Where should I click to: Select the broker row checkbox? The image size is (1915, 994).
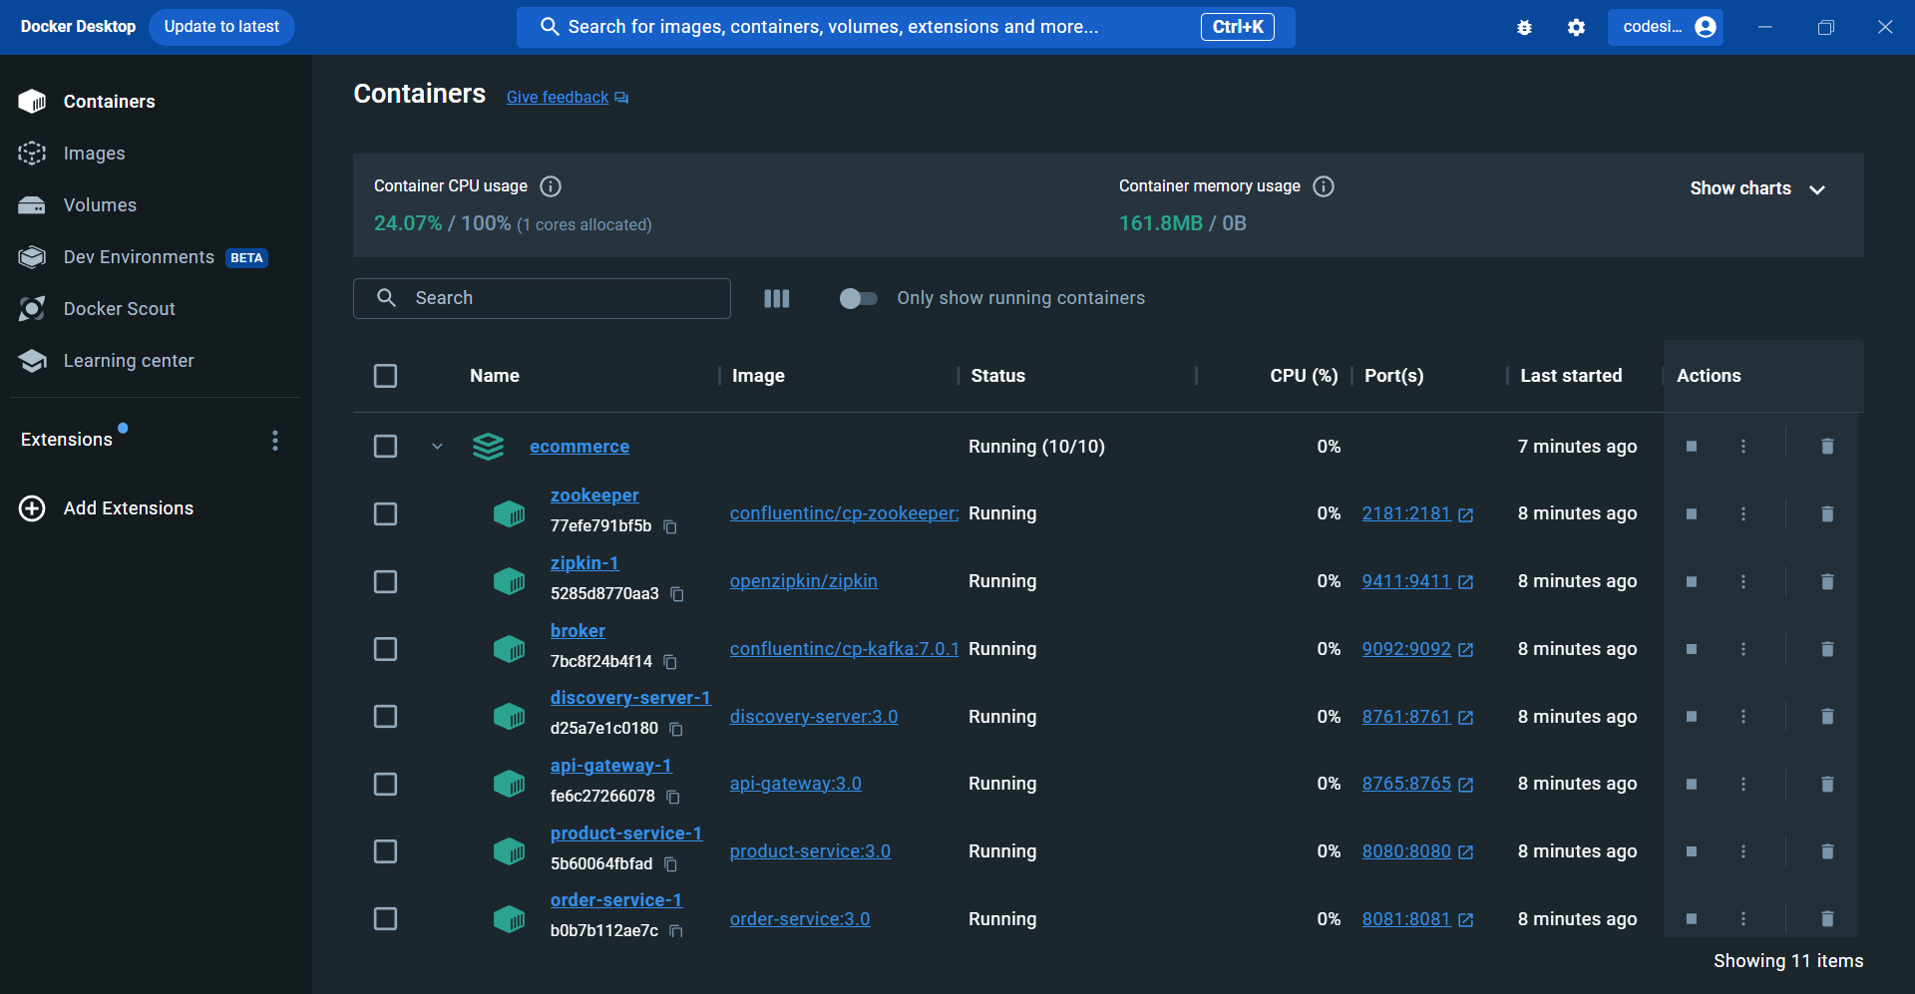385,650
